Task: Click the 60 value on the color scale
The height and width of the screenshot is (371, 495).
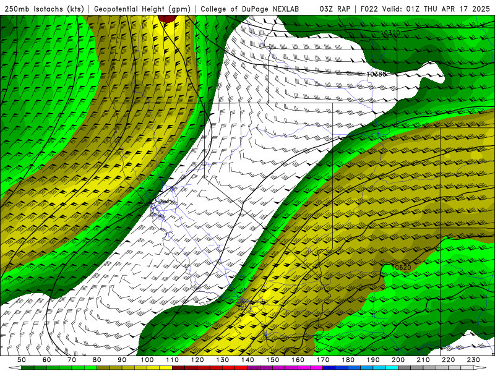Action: tap(46, 360)
